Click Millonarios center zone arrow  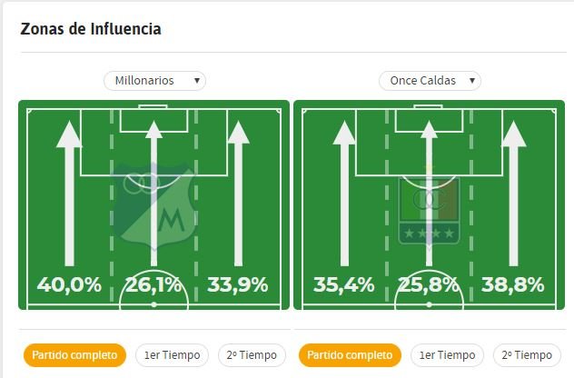(x=153, y=194)
